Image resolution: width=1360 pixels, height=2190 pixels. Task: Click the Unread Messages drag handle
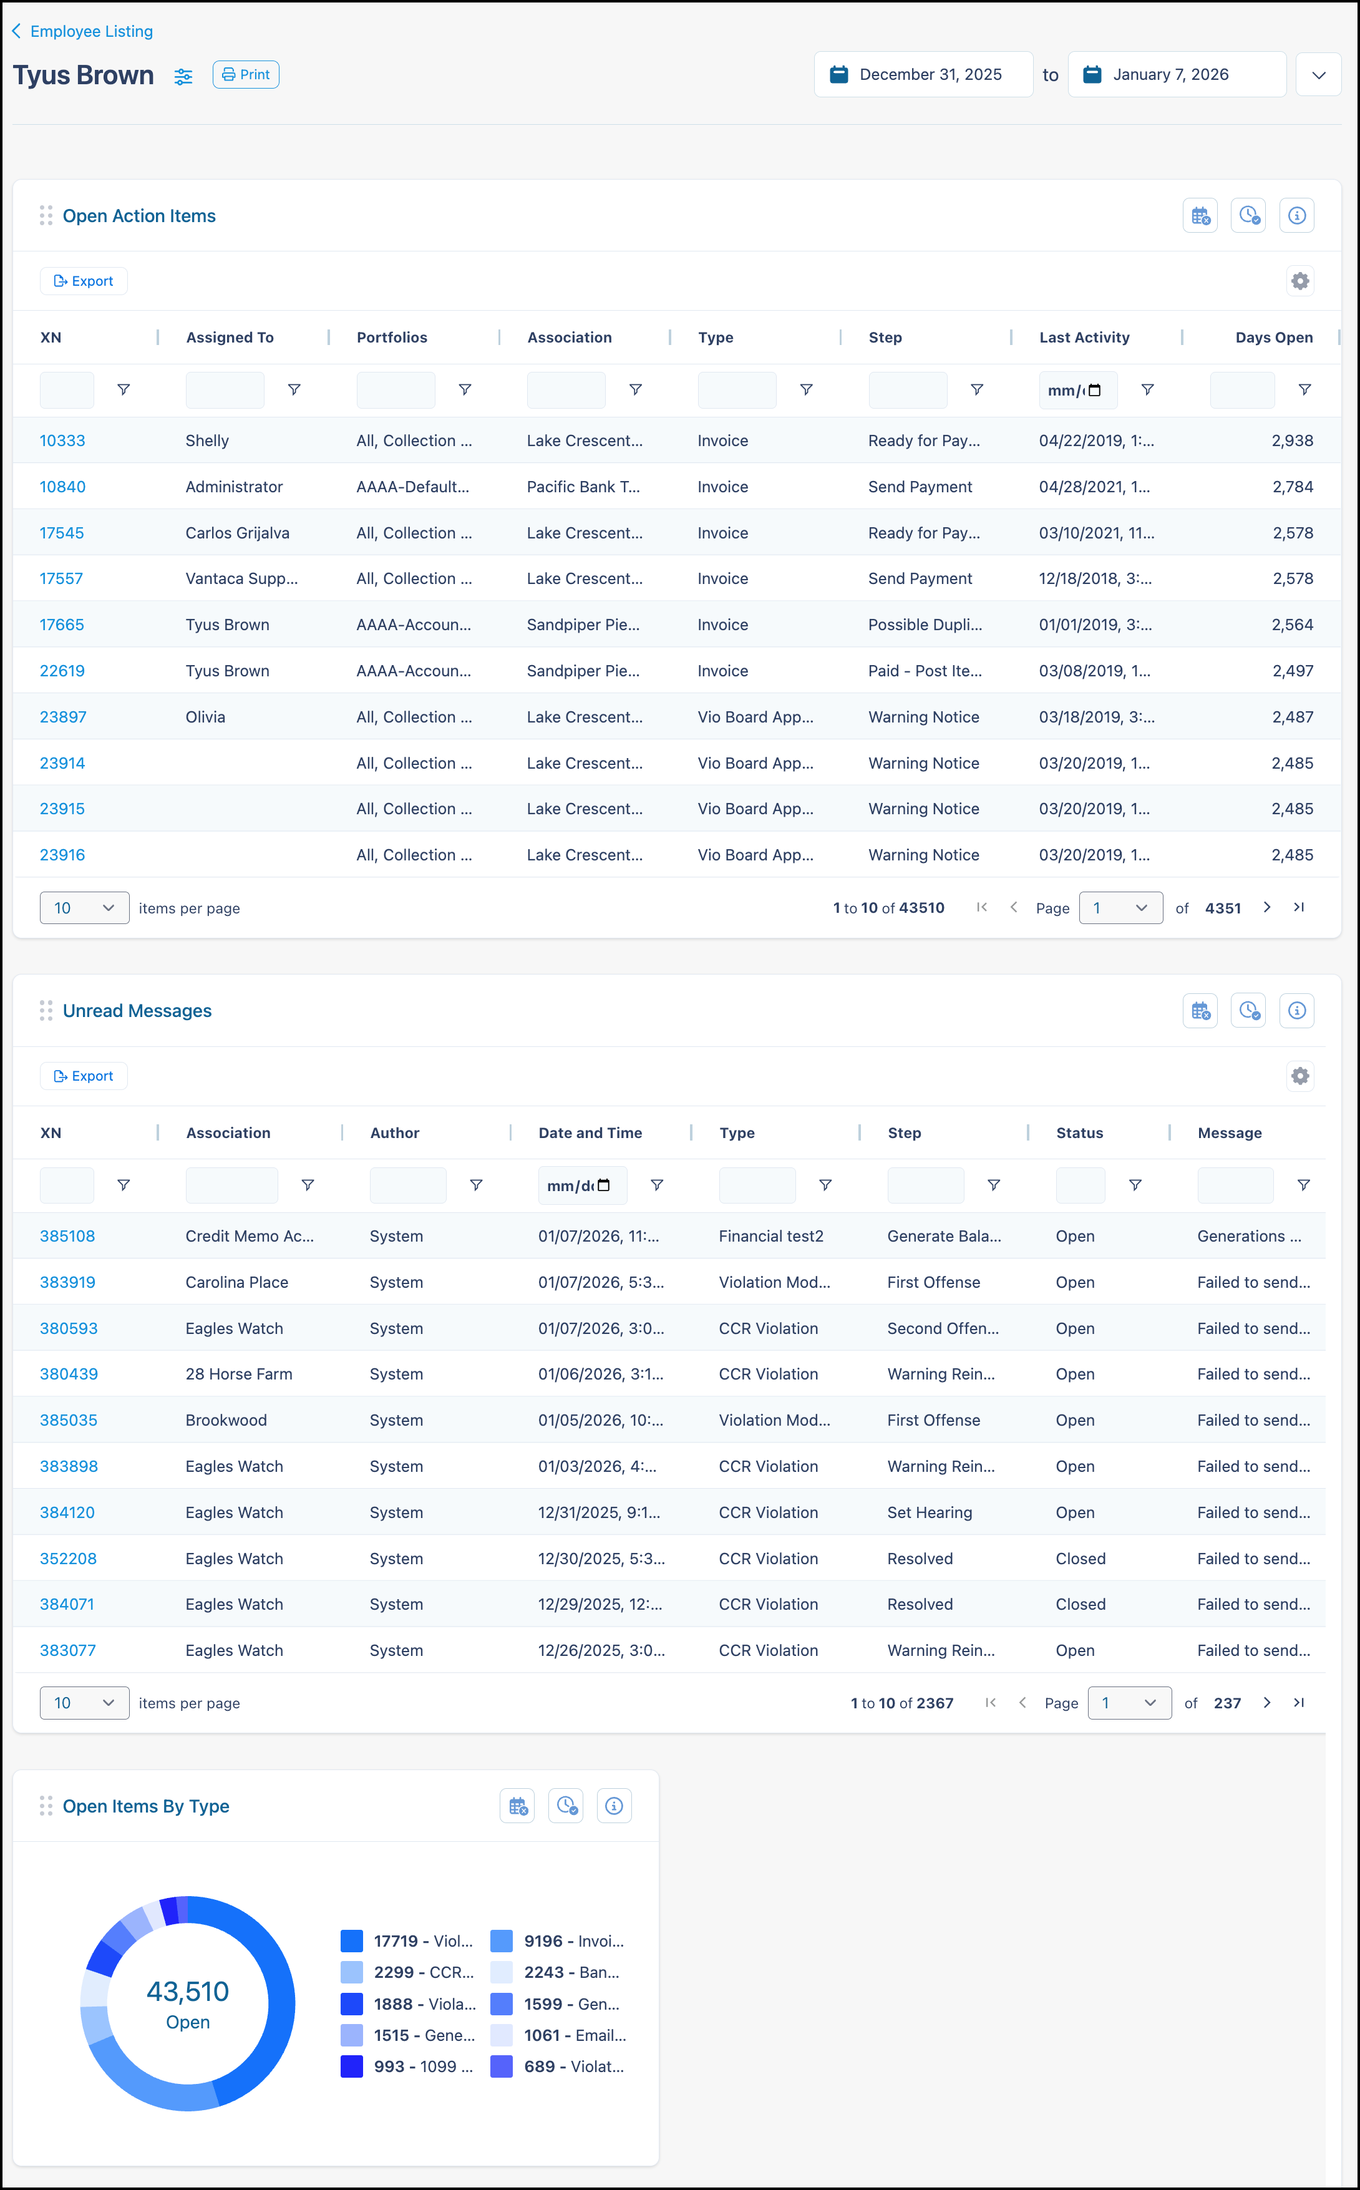[x=46, y=1011]
